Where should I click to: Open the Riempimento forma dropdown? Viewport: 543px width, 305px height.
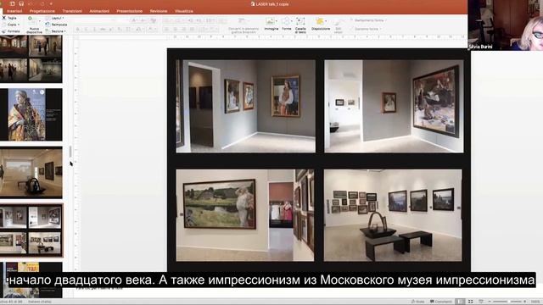point(368,20)
